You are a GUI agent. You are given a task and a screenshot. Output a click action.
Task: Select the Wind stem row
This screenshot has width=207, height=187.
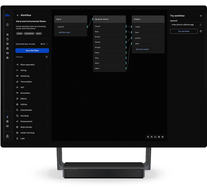[x=109, y=63]
